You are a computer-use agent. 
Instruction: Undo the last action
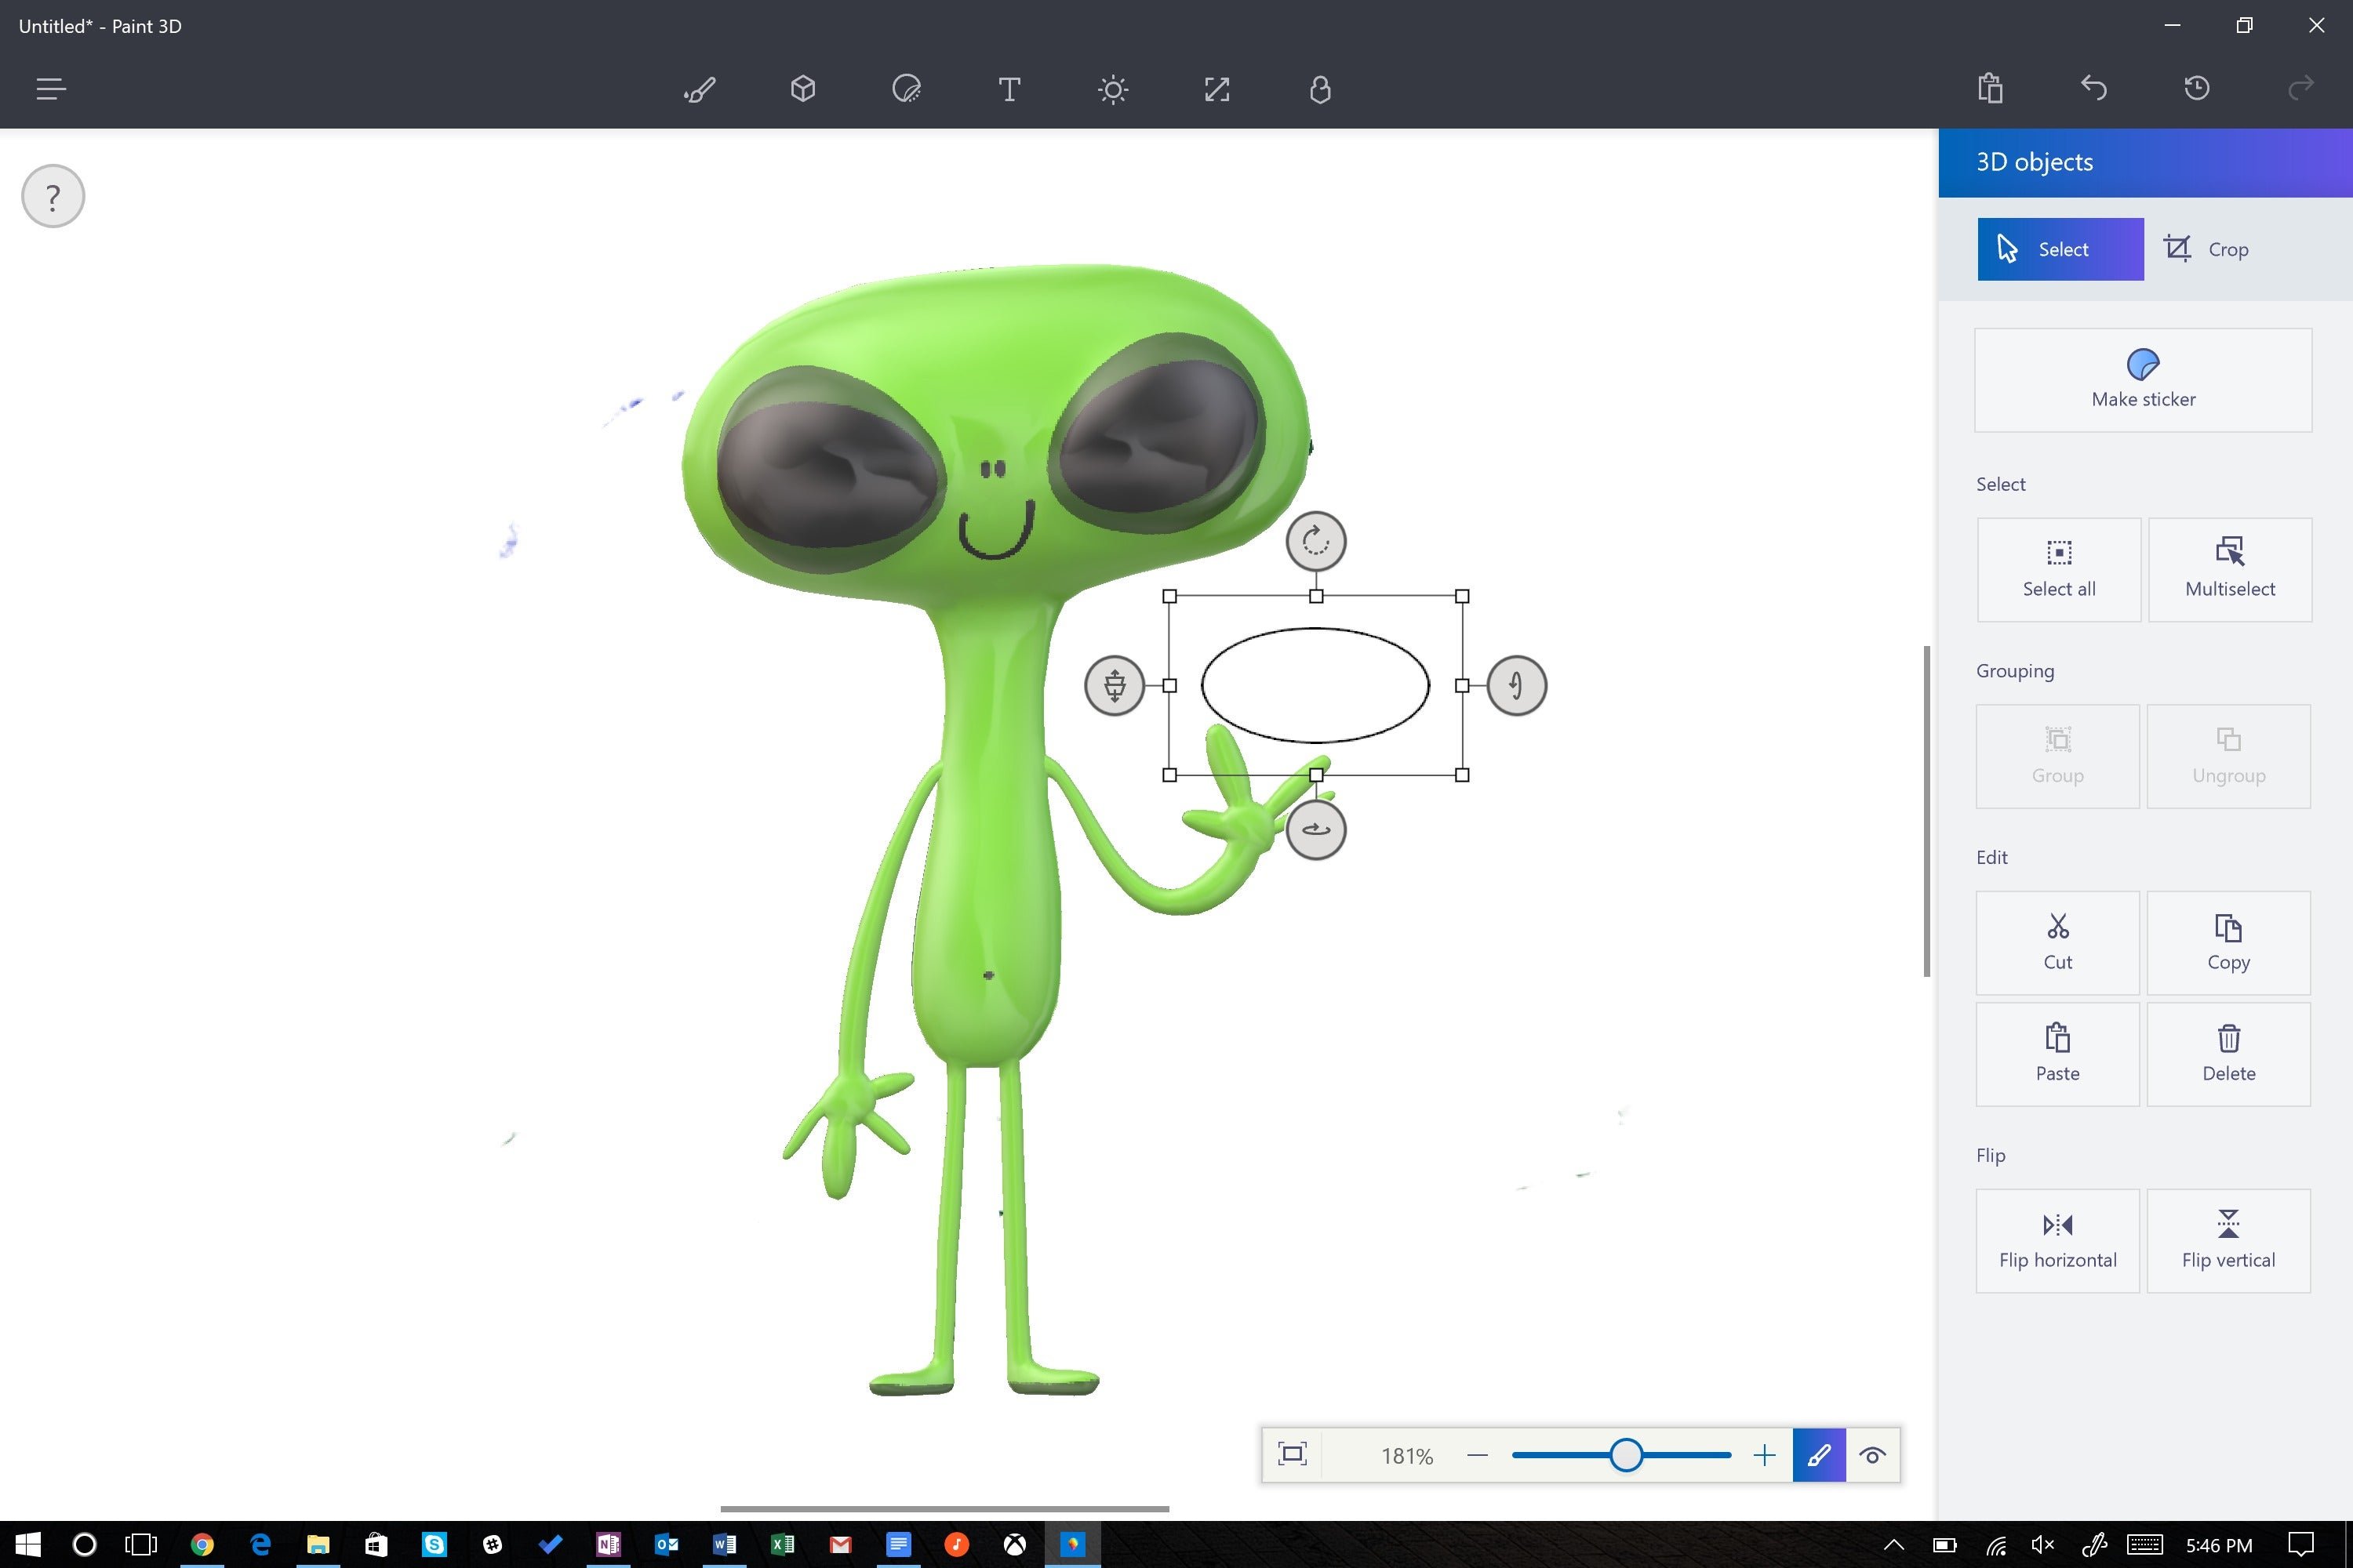tap(2094, 89)
